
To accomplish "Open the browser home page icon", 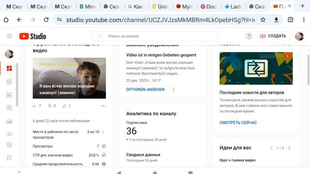I will point(6,20).
